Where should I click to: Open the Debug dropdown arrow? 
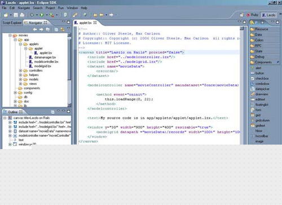click(x=37, y=15)
